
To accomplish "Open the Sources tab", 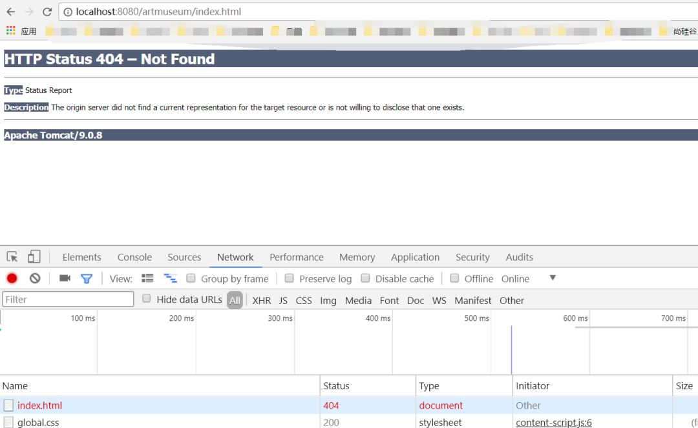I will (x=184, y=257).
